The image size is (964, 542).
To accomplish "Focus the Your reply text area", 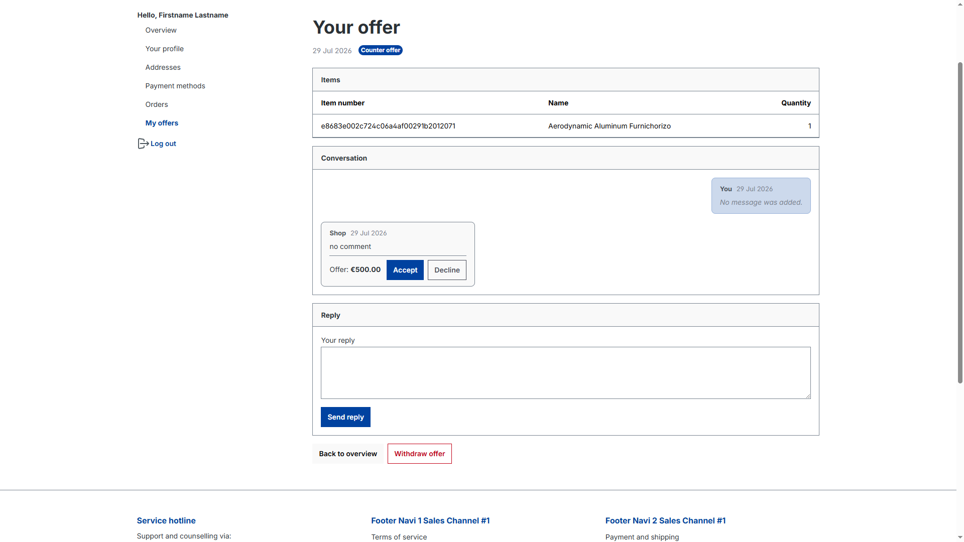I will 566,373.
